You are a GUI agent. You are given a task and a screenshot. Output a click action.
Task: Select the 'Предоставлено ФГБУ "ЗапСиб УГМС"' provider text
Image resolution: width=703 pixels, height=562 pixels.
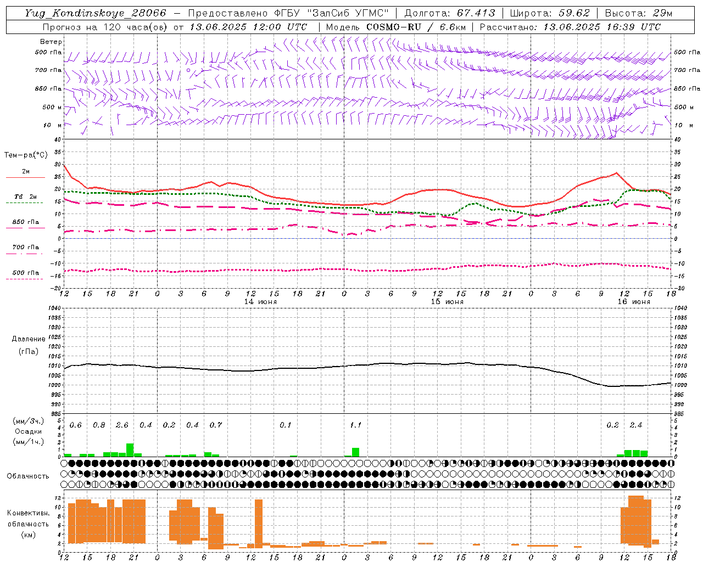288,13
